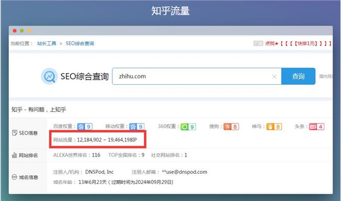Screen dimensions: 341x201
Task: Click the 域名信息 row label
Action: click(x=28, y=177)
